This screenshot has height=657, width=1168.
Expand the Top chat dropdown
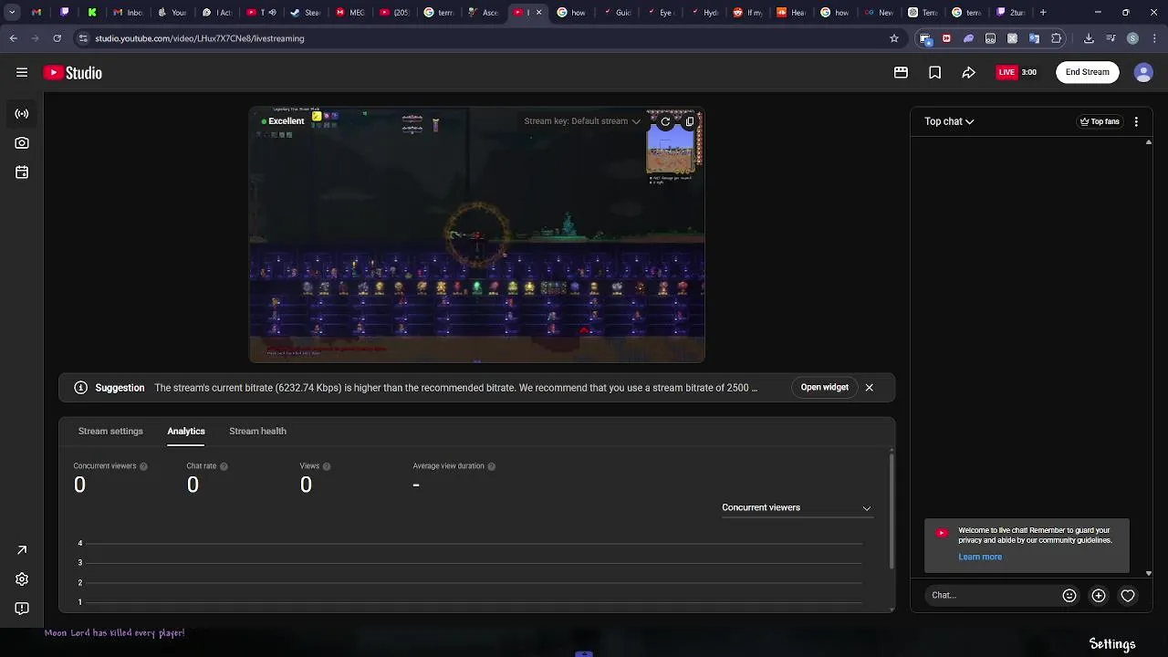click(949, 121)
